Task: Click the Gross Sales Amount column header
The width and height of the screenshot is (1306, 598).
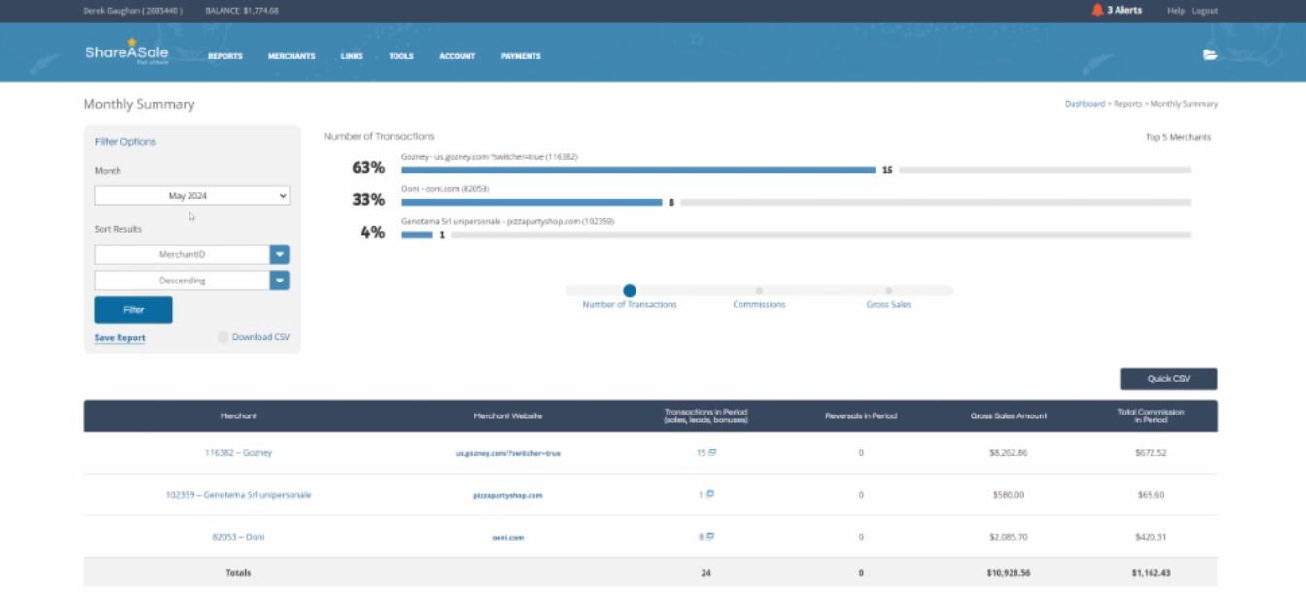Action: click(x=1009, y=416)
